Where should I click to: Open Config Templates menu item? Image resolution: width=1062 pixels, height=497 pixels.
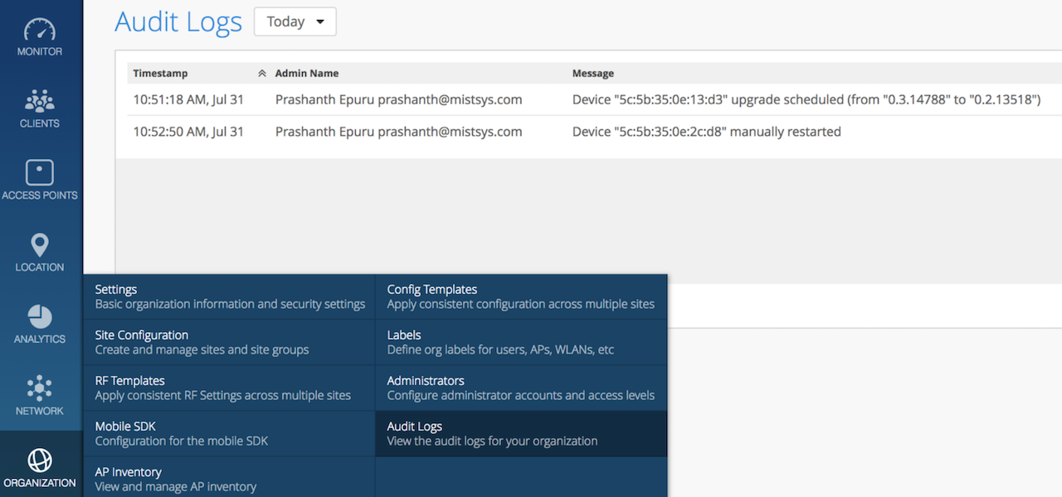521,297
